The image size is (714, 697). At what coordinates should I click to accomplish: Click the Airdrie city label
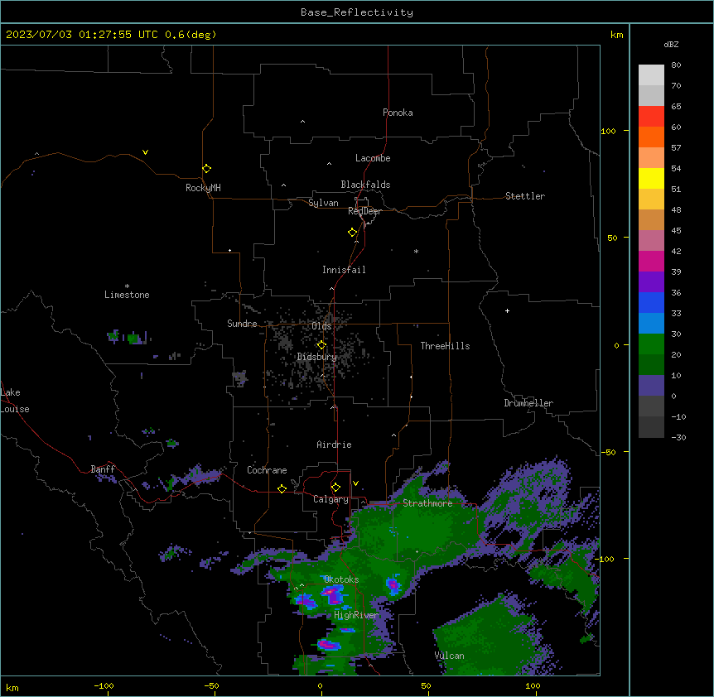(x=334, y=445)
